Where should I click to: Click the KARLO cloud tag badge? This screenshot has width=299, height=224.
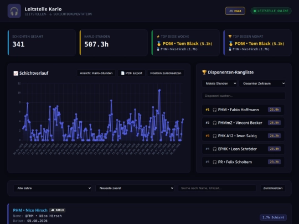point(58,210)
